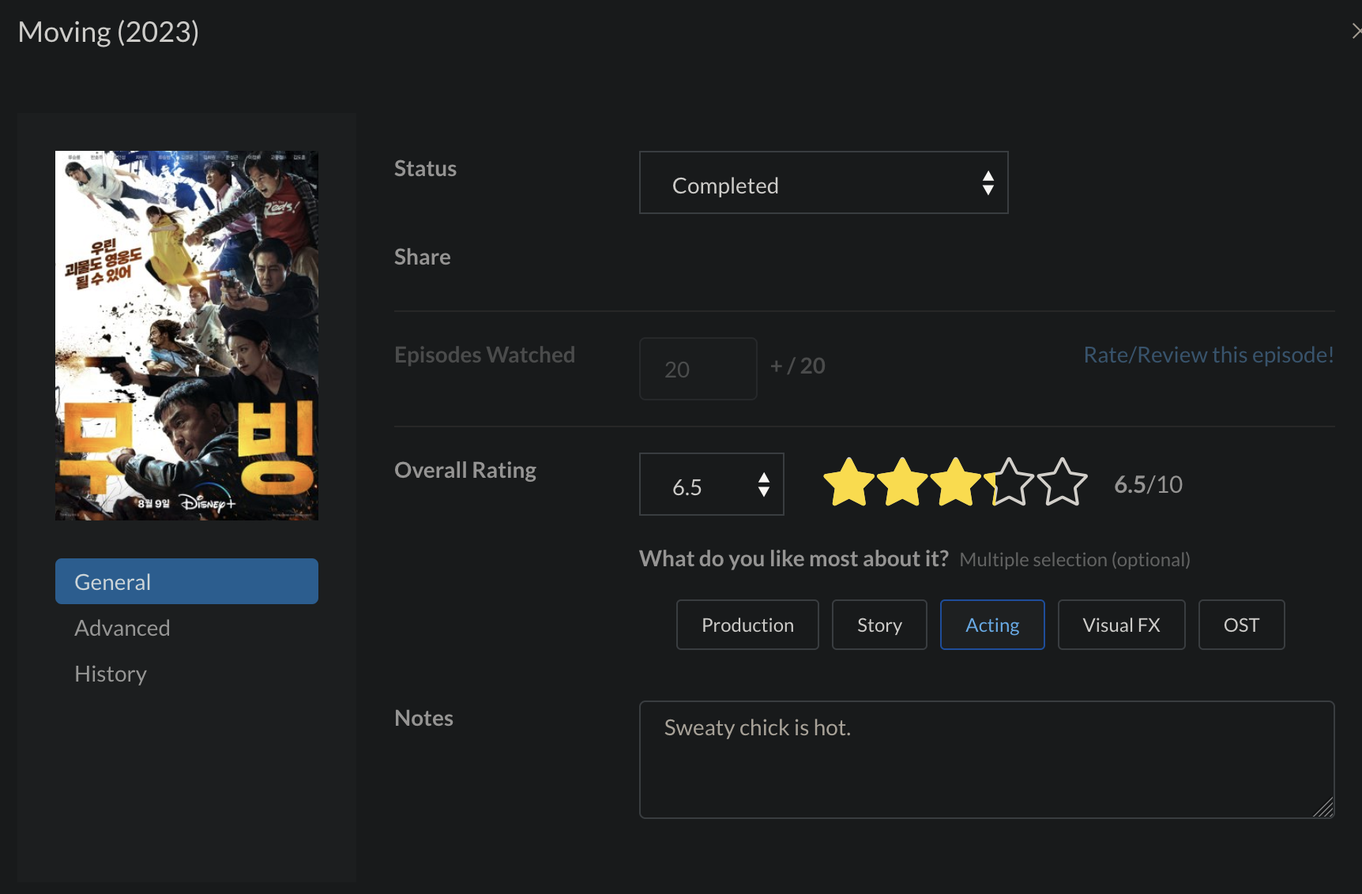The image size is (1362, 894).
Task: Close the Moving (2023) dialog
Action: pos(1356,32)
